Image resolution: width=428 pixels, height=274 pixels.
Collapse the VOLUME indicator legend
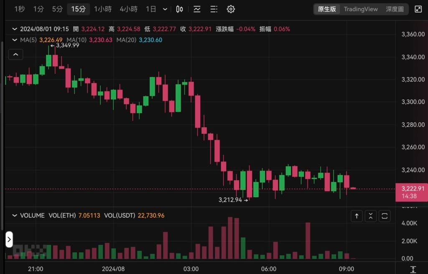click(x=15, y=216)
